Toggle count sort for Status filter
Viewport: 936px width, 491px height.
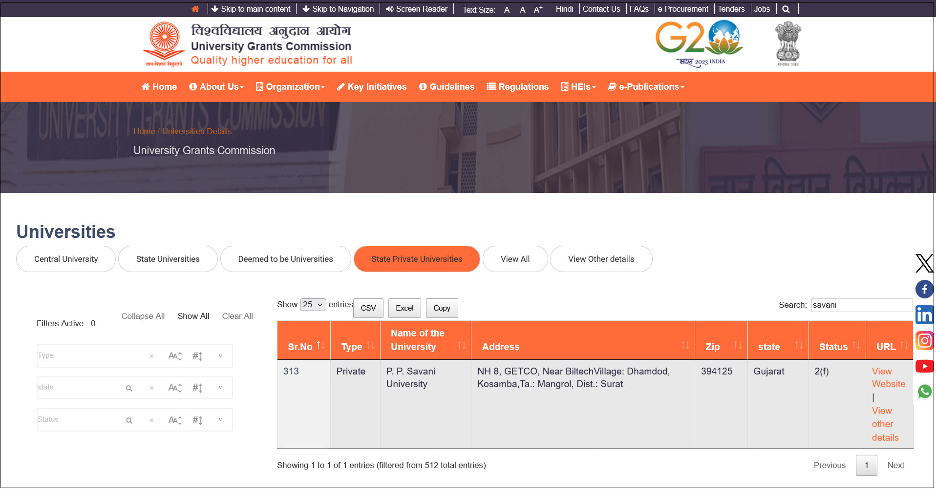(197, 420)
